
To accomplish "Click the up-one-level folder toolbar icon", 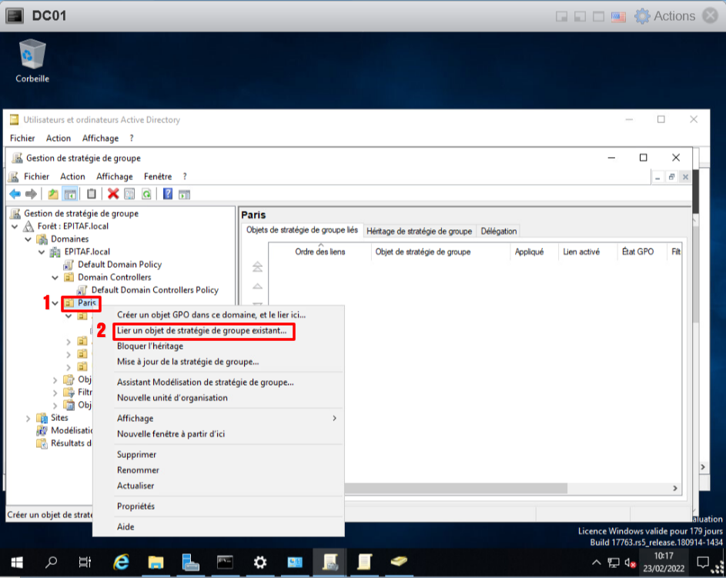I will tap(53, 194).
